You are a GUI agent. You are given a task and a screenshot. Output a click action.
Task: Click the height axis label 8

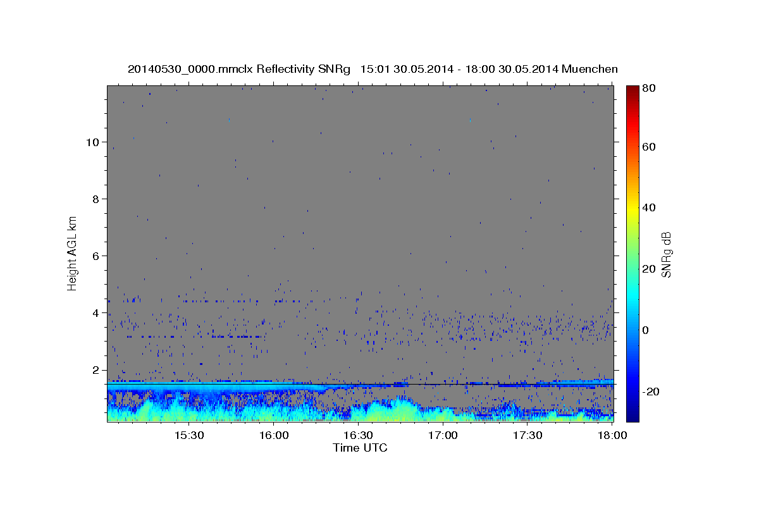click(x=96, y=199)
